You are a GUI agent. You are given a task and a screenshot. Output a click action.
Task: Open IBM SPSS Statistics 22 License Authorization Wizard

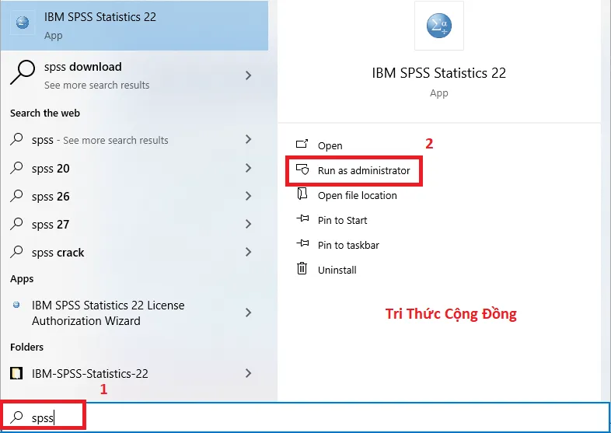point(134,313)
